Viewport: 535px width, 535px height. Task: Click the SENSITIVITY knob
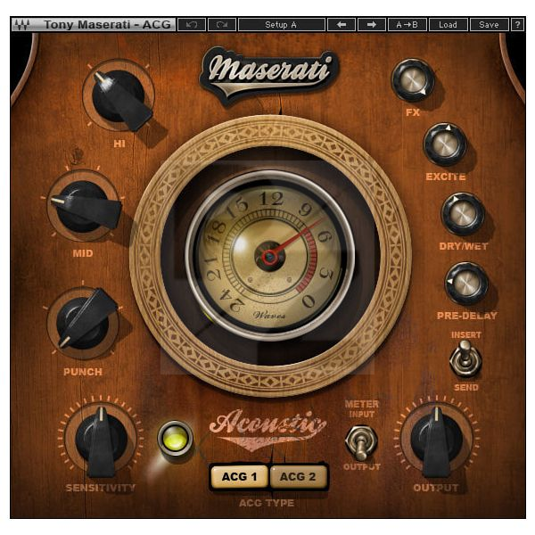coord(101,439)
